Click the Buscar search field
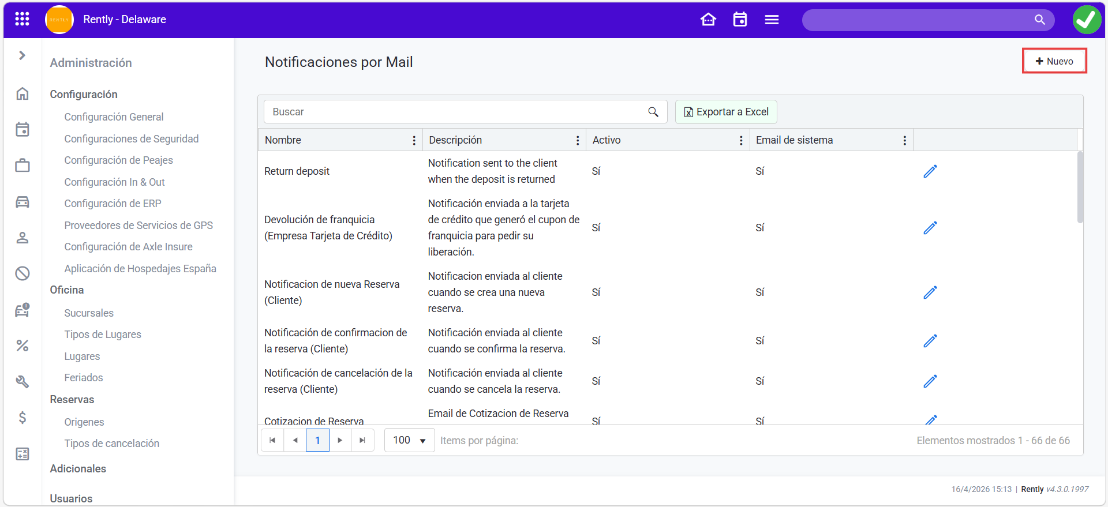 456,112
